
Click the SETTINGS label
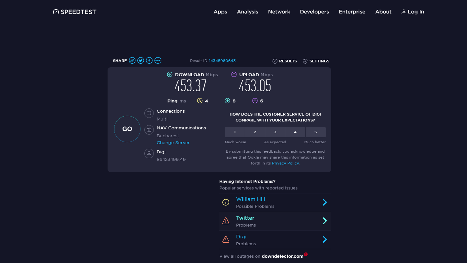(x=319, y=61)
